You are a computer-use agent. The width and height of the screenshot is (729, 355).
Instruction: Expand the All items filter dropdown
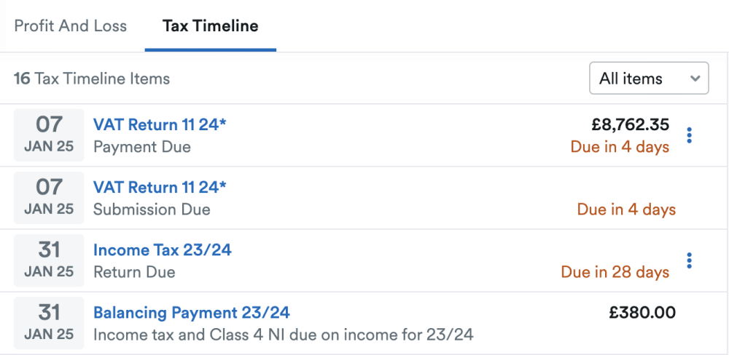coord(649,79)
